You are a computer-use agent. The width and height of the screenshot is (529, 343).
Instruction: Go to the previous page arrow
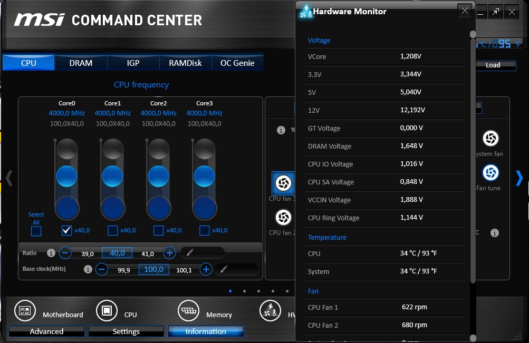pos(9,178)
